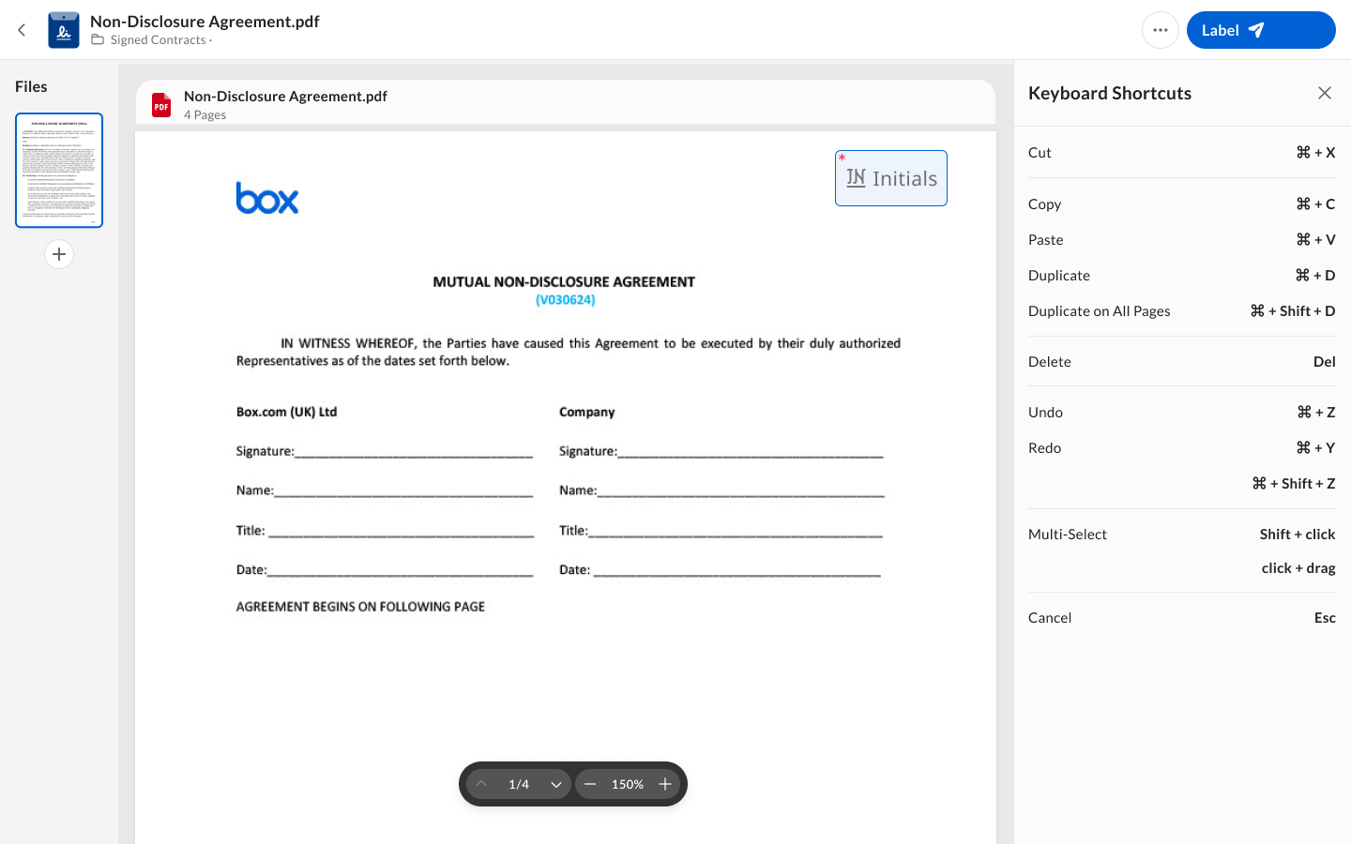Go to next page with down chevron

pos(556,784)
